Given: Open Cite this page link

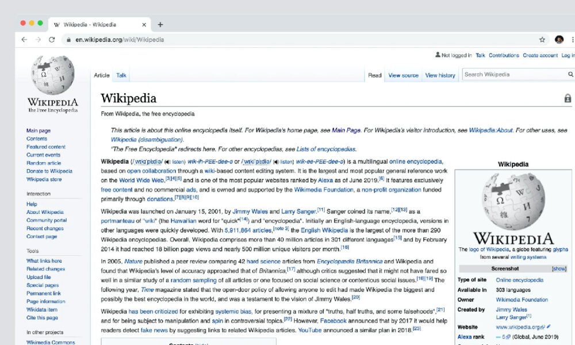Looking at the screenshot, I should 42,317.
